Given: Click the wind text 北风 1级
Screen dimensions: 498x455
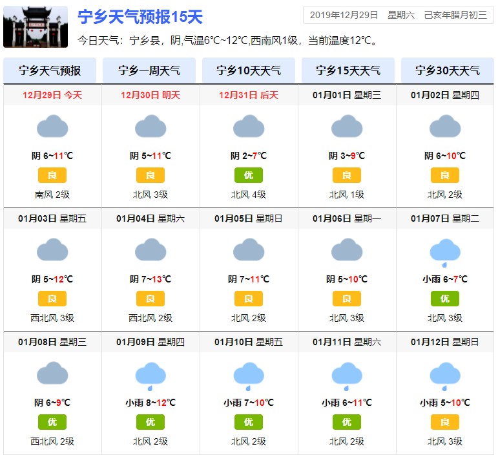Looking at the screenshot, I should point(347,195).
